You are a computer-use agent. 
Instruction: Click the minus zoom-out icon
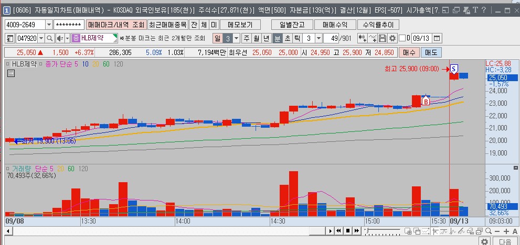pyautogui.click(x=497, y=231)
